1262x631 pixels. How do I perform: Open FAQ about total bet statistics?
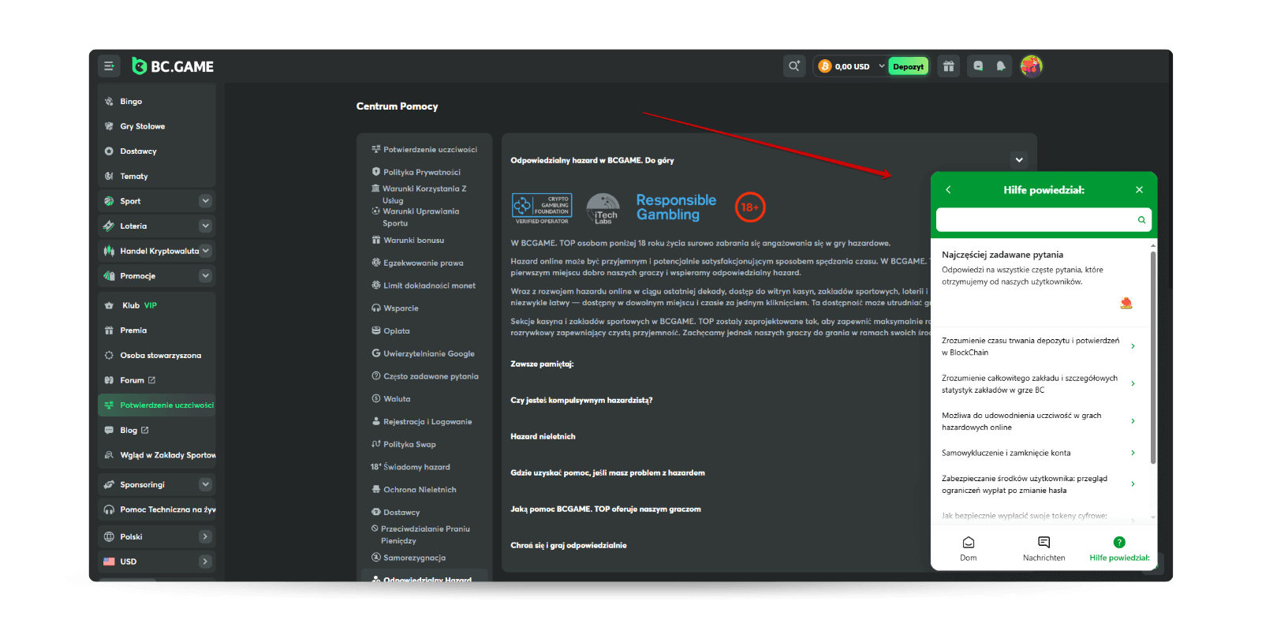coord(1041,383)
